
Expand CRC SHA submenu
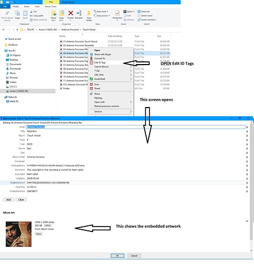(x=131, y=75)
